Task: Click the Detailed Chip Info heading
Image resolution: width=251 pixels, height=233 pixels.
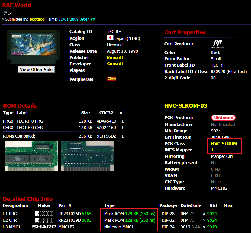Action: 28,199
